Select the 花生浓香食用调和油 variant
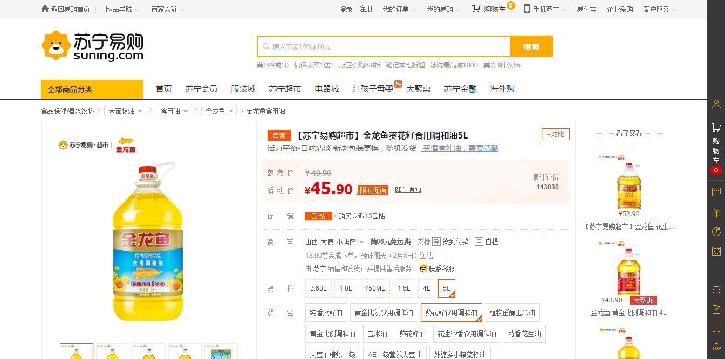 click(x=467, y=334)
